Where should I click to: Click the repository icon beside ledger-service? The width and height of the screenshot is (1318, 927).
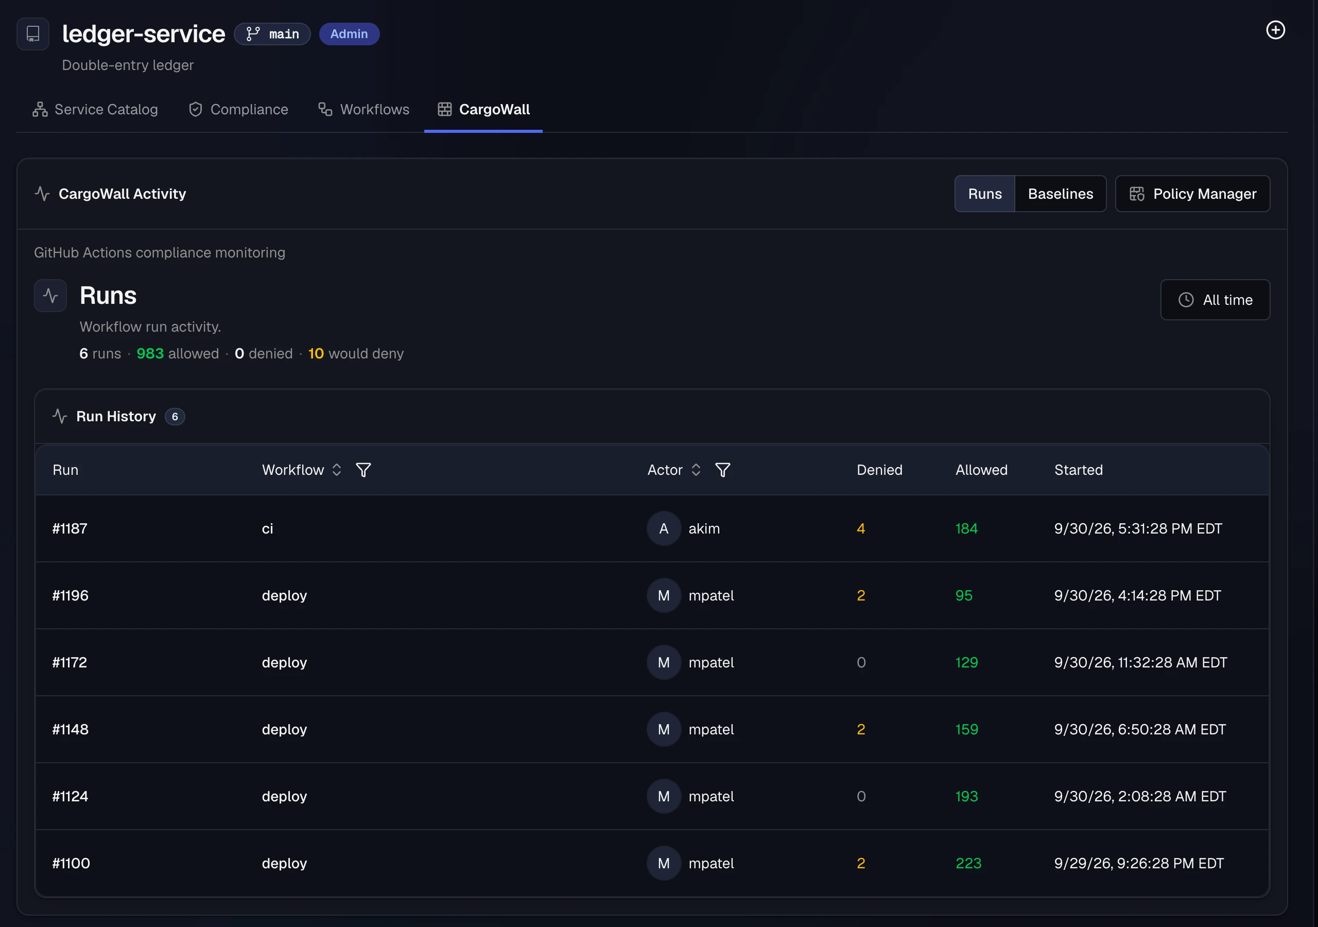33,34
